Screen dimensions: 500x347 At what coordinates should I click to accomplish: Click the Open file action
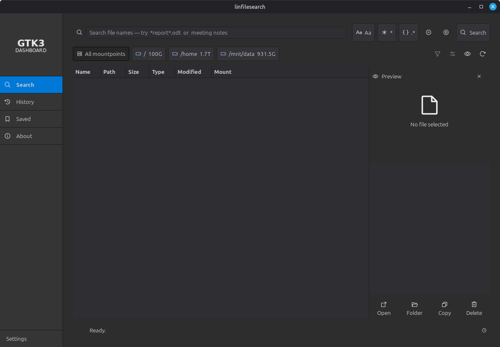384,309
